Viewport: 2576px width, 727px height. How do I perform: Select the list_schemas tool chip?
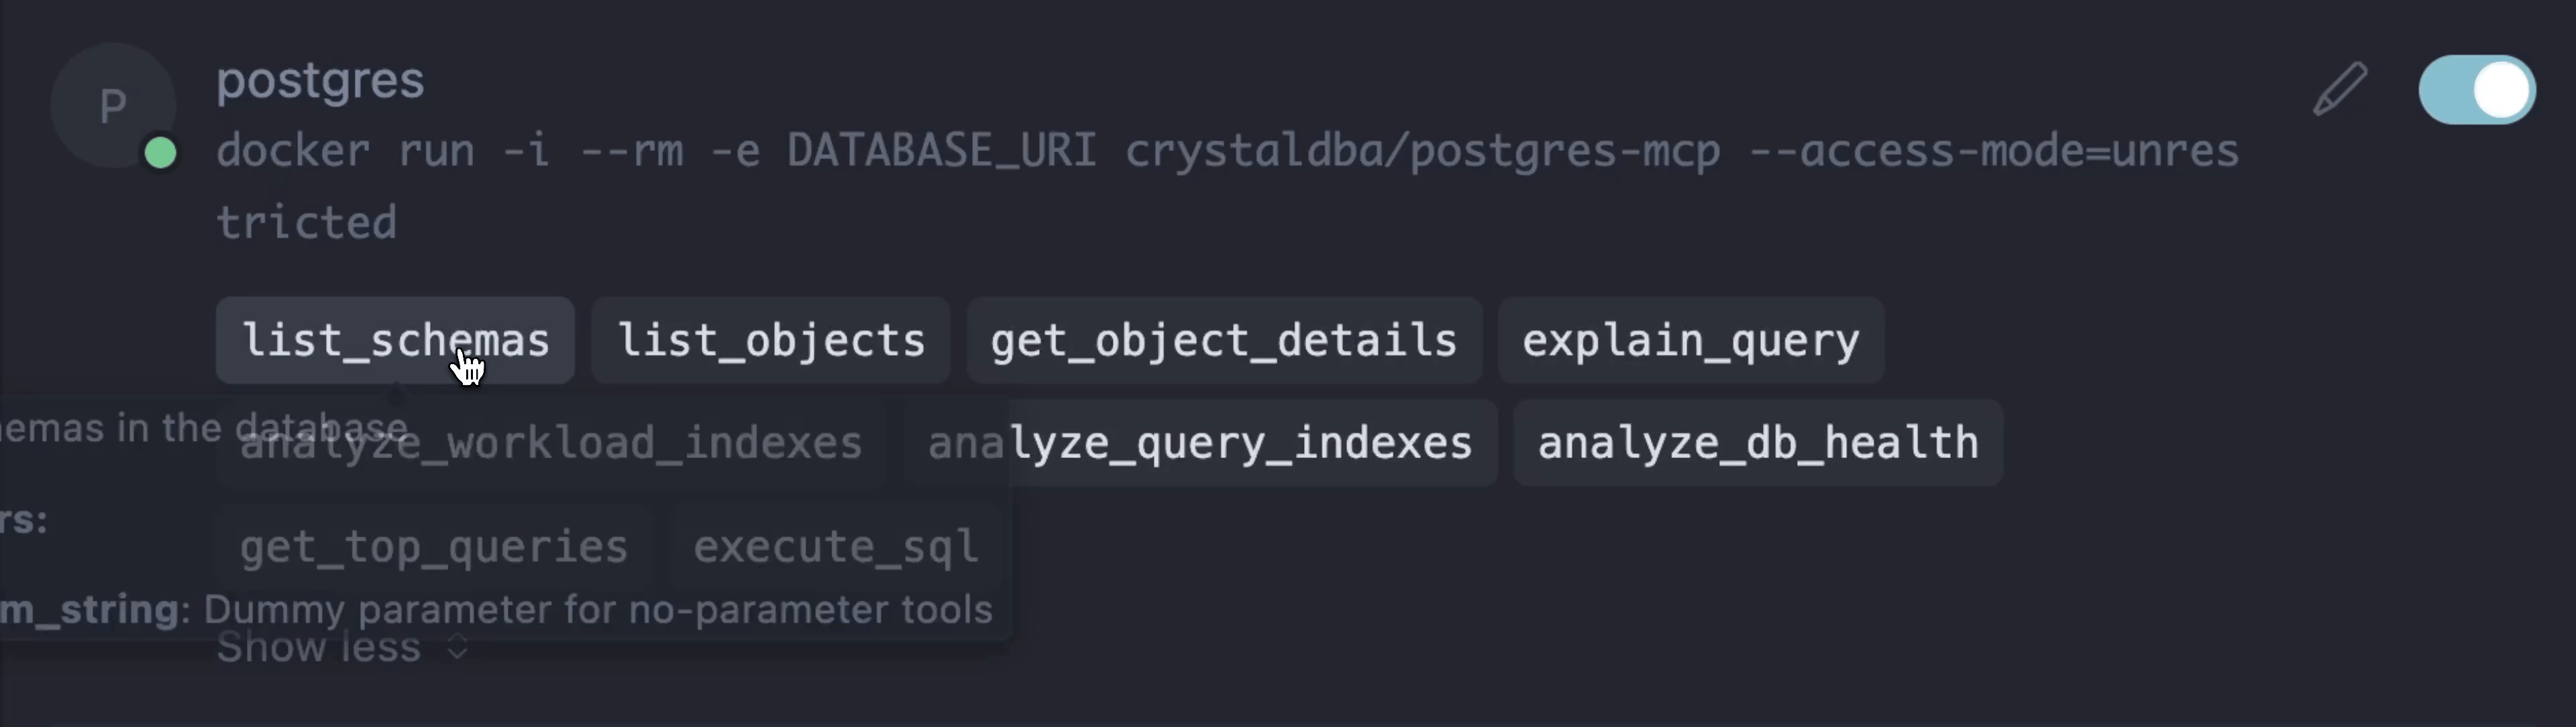coord(395,341)
